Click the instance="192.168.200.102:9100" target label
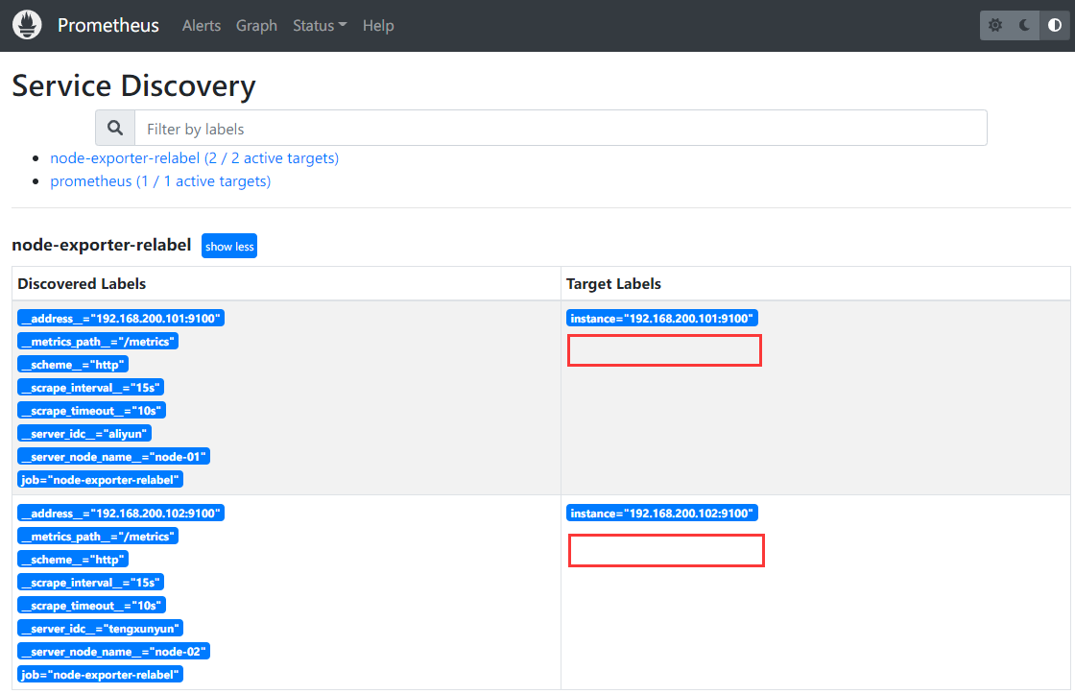The height and width of the screenshot is (694, 1075). click(661, 513)
